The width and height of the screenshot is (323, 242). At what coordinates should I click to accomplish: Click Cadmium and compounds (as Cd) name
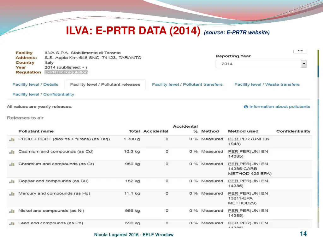coord(56,152)
